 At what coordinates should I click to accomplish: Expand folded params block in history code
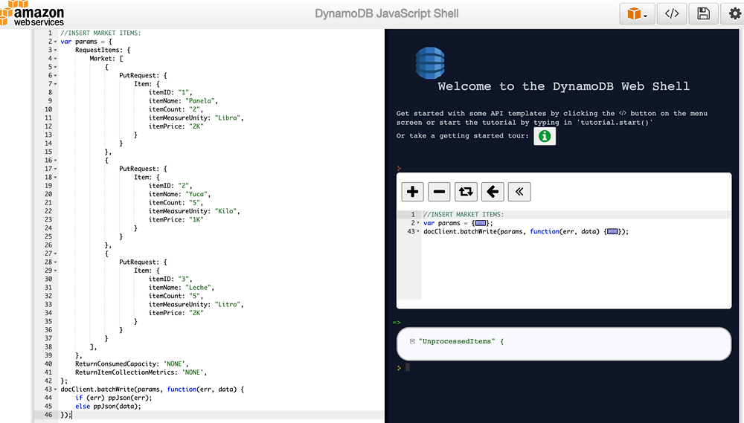coord(481,223)
